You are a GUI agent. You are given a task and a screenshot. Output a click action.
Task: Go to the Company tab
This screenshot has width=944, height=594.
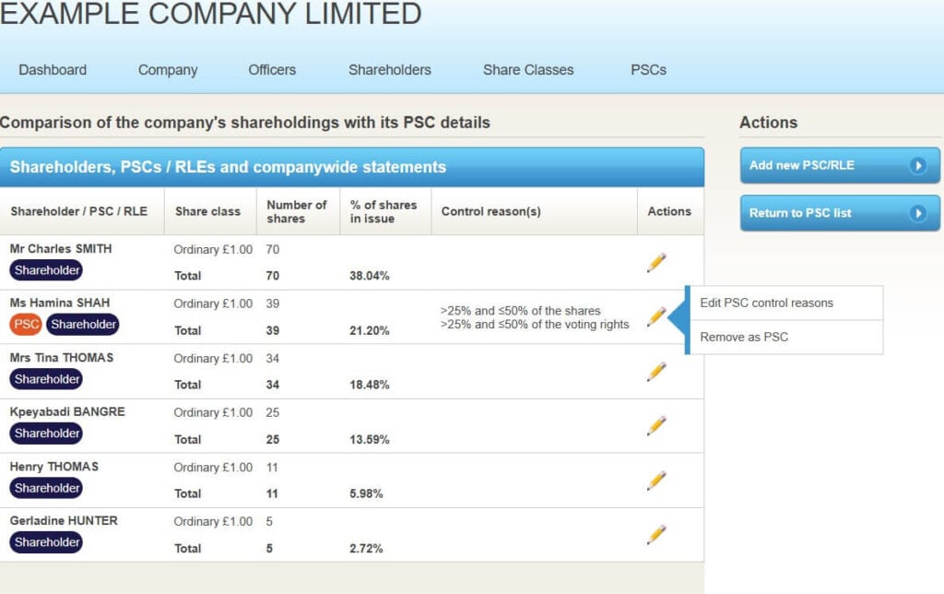click(x=168, y=70)
